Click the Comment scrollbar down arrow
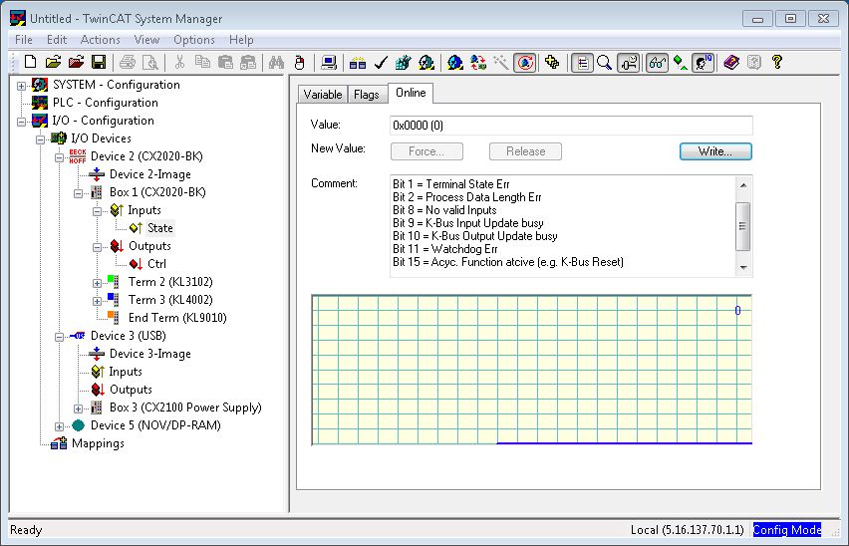 point(743,267)
